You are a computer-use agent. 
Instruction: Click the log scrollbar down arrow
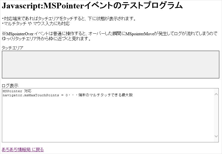(216, 136)
